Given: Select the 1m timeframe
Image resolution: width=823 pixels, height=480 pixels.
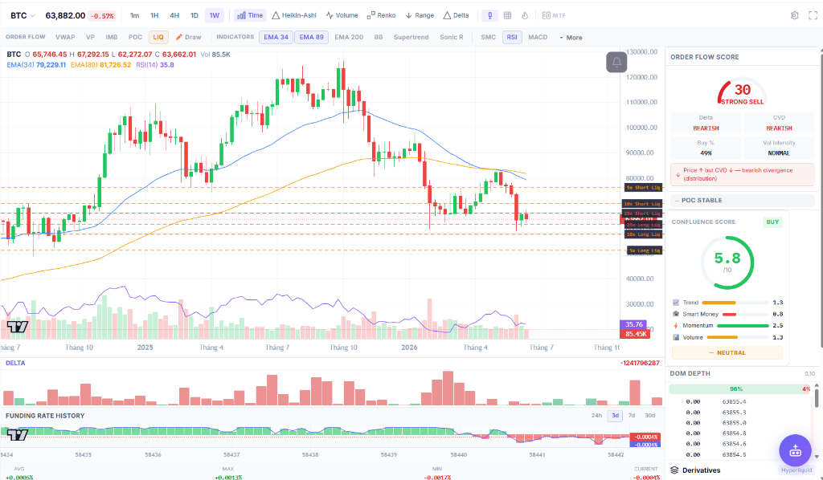Looking at the screenshot, I should pos(135,16).
